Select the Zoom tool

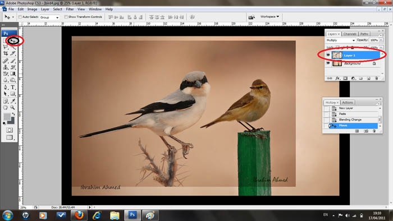12,108
